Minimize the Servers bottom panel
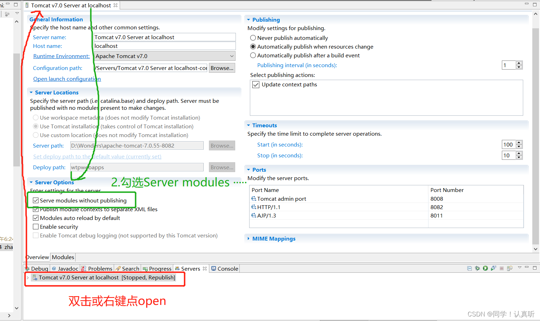 point(527,267)
